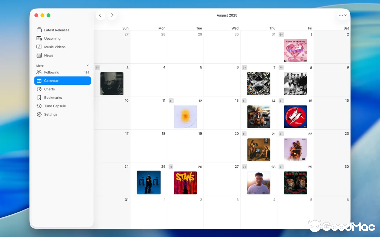This screenshot has height=237, width=380.
Task: Select Upcoming label in sidebar
Action: coord(52,39)
